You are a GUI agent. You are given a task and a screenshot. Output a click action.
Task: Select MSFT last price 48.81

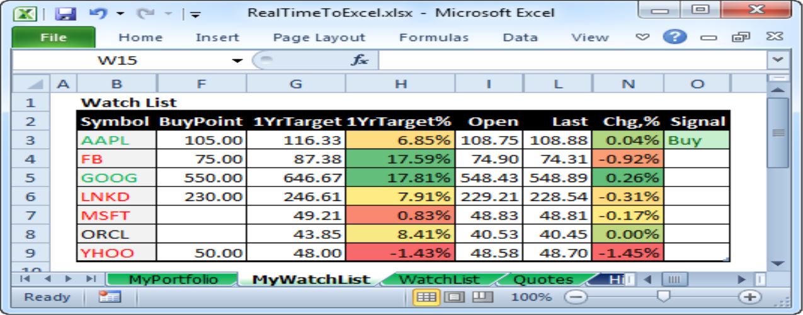coord(558,215)
